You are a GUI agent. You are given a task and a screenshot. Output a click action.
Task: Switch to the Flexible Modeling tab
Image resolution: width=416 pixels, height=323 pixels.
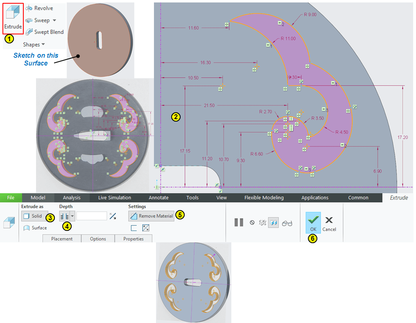tap(264, 198)
